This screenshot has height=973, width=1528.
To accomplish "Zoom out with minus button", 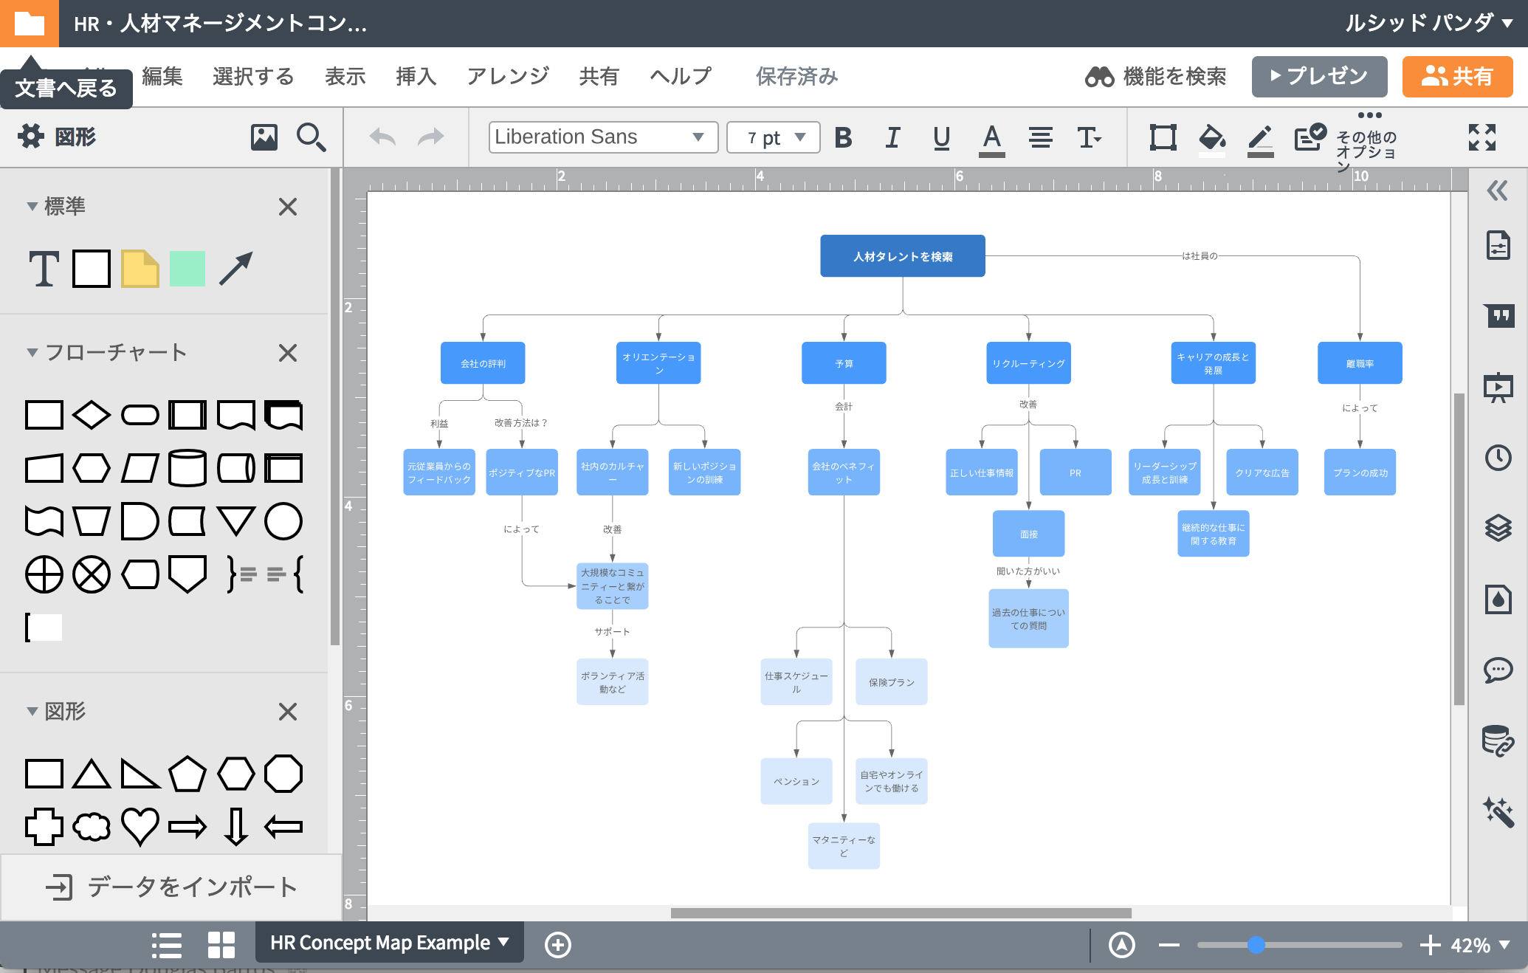I will [1169, 945].
